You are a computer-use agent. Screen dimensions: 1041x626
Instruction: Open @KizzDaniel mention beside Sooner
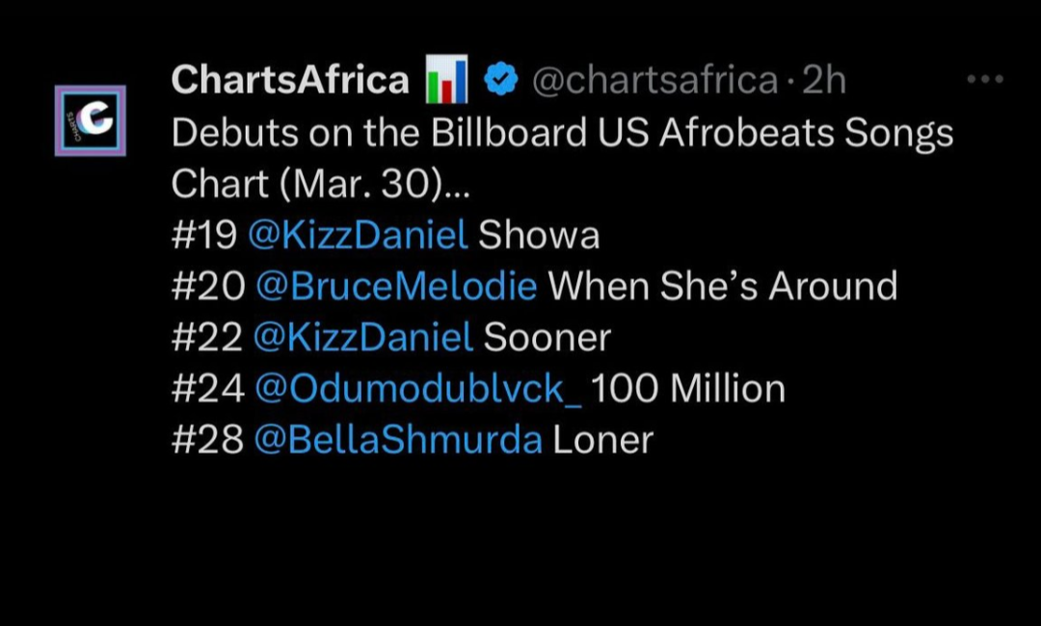[363, 338]
